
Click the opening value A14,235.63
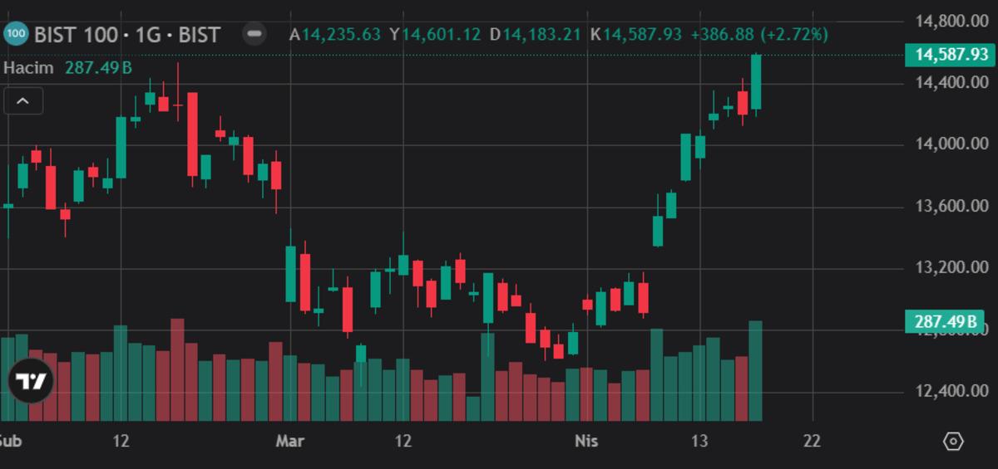tap(335, 34)
